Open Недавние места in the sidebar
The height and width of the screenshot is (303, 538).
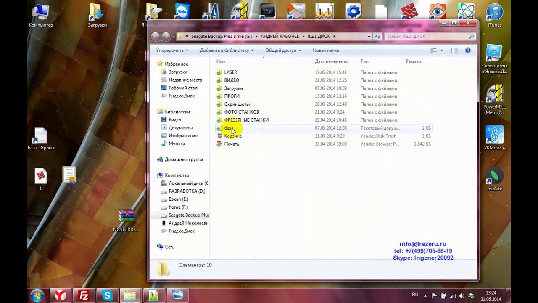[185, 80]
